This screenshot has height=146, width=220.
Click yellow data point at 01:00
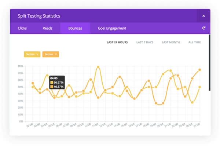coord(200,87)
